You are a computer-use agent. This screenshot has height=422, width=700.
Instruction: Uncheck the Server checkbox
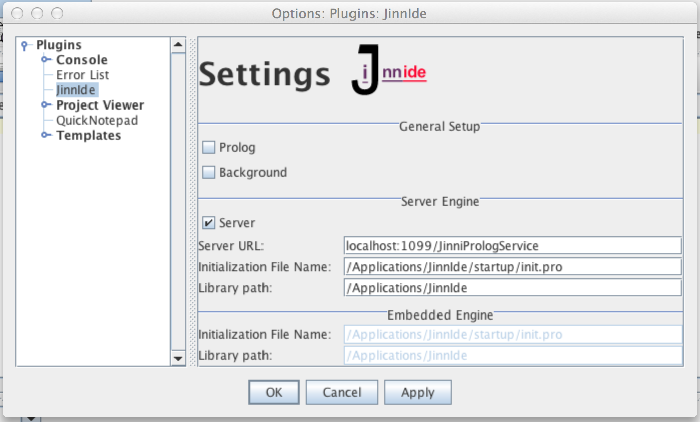pyautogui.click(x=208, y=223)
